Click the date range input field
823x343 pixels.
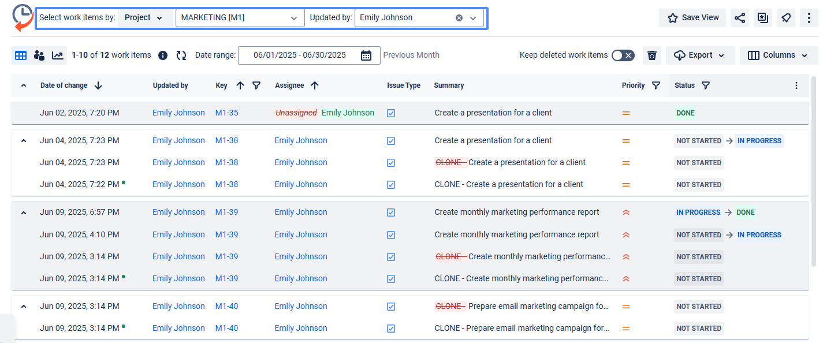299,55
